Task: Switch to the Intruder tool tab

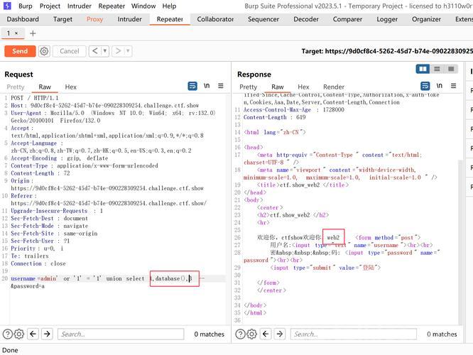Action: point(130,19)
